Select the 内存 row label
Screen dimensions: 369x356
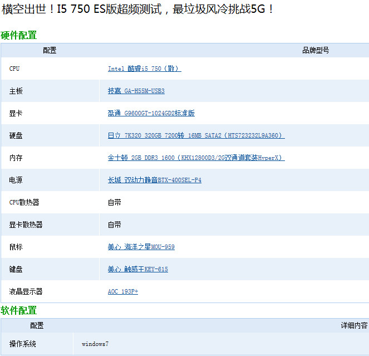coord(16,158)
